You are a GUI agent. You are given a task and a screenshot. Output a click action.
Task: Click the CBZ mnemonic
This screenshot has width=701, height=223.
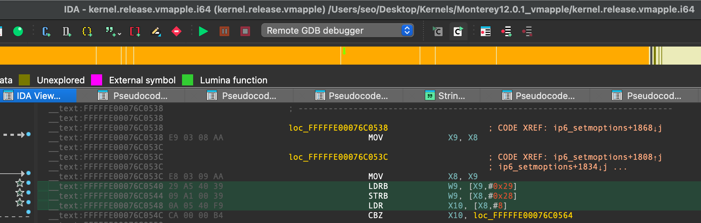tap(376, 215)
